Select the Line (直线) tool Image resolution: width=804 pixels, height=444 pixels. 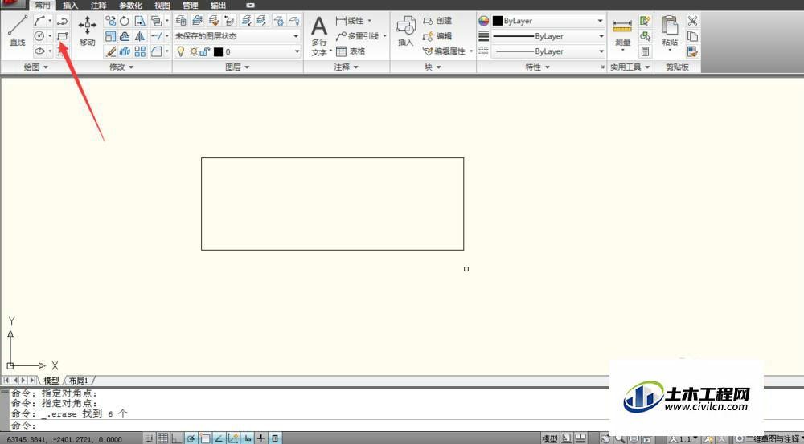point(18,31)
